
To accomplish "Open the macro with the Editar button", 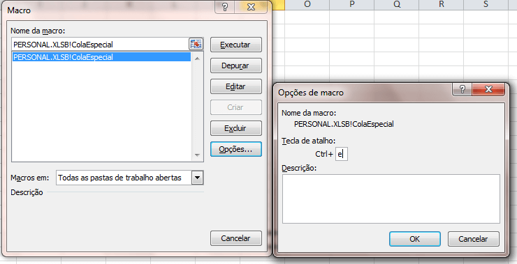I will (x=235, y=86).
